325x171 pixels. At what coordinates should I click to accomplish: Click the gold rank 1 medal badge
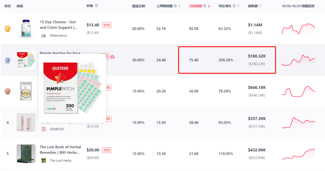8,29
